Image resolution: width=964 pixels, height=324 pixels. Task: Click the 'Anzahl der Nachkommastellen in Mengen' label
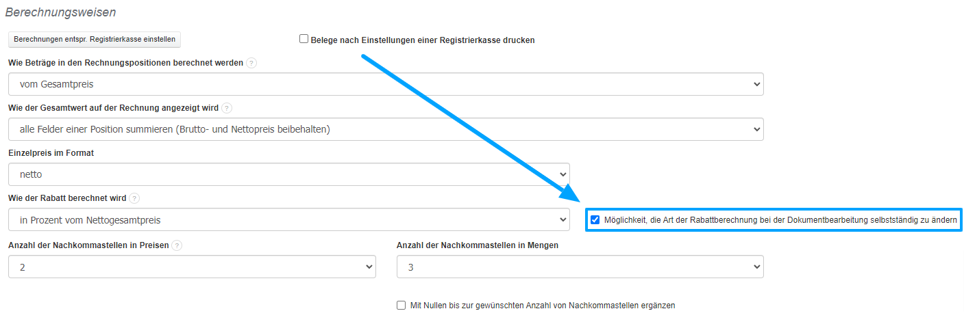[x=477, y=245]
